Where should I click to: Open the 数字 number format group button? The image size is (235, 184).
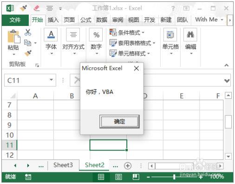click(96, 42)
